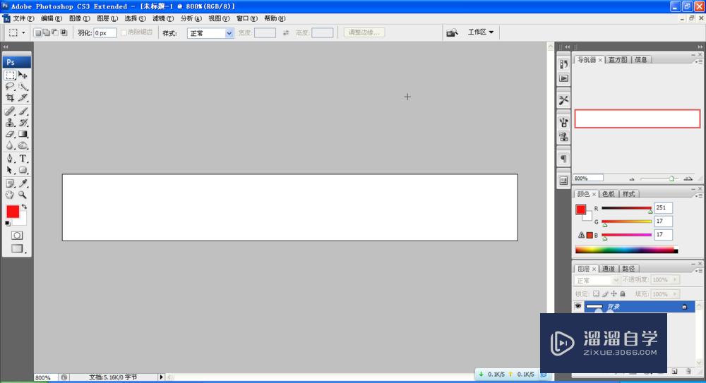Screen dimensions: 706x383
Task: Switch to the 路径 tab
Action: coord(628,268)
